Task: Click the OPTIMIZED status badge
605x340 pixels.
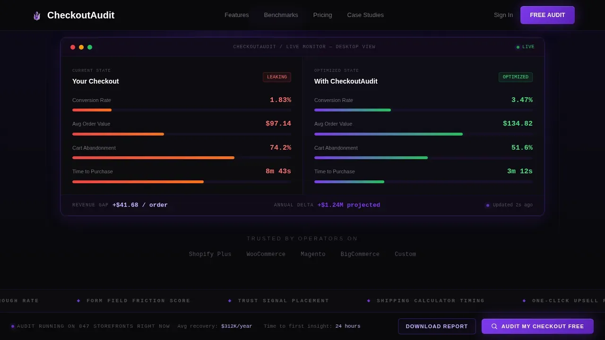Action: [516, 77]
